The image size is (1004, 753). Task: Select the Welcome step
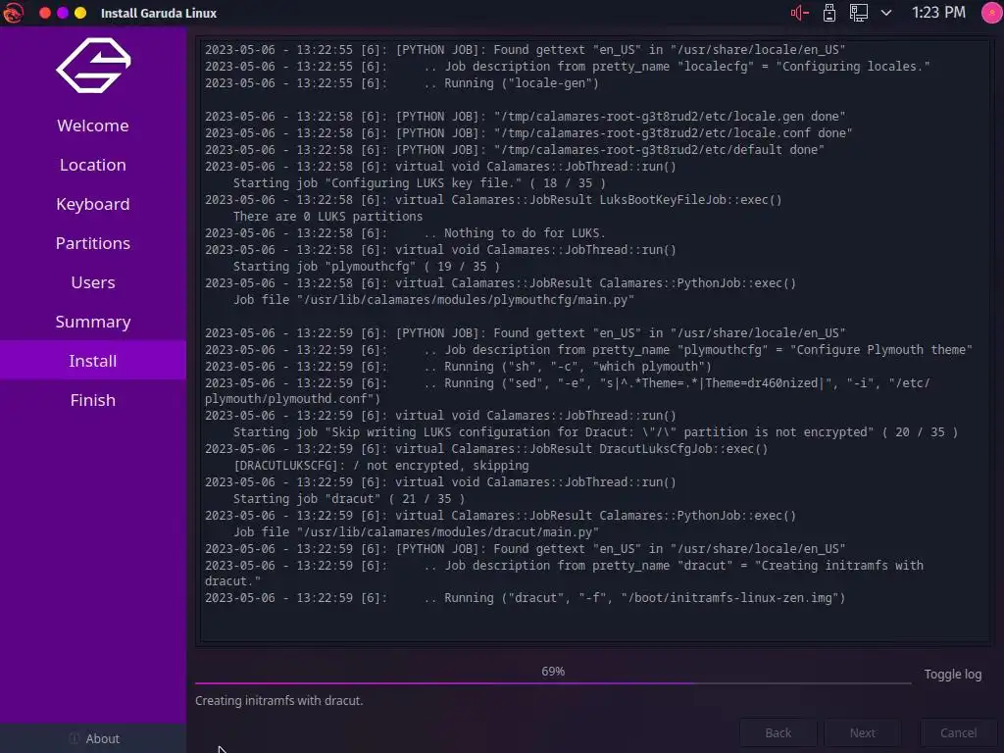click(93, 125)
